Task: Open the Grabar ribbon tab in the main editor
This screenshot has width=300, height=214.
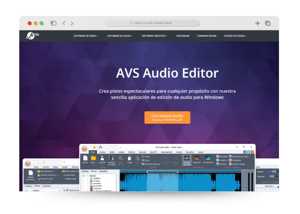Action: click(121, 152)
